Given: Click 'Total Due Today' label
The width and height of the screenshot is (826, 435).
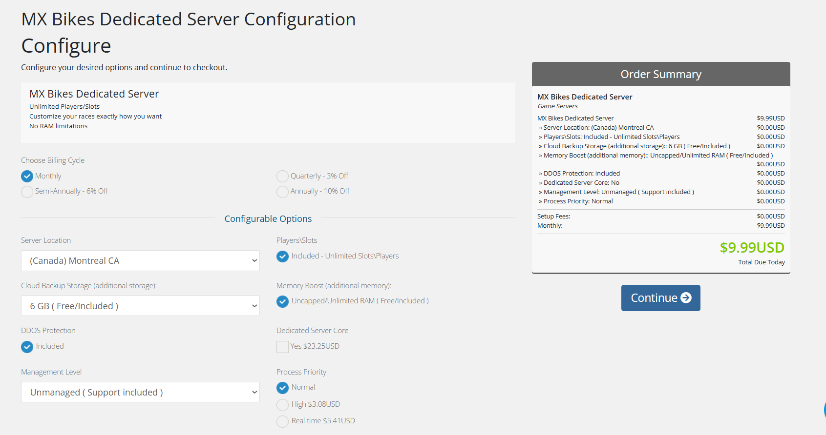Looking at the screenshot, I should pyautogui.click(x=762, y=262).
